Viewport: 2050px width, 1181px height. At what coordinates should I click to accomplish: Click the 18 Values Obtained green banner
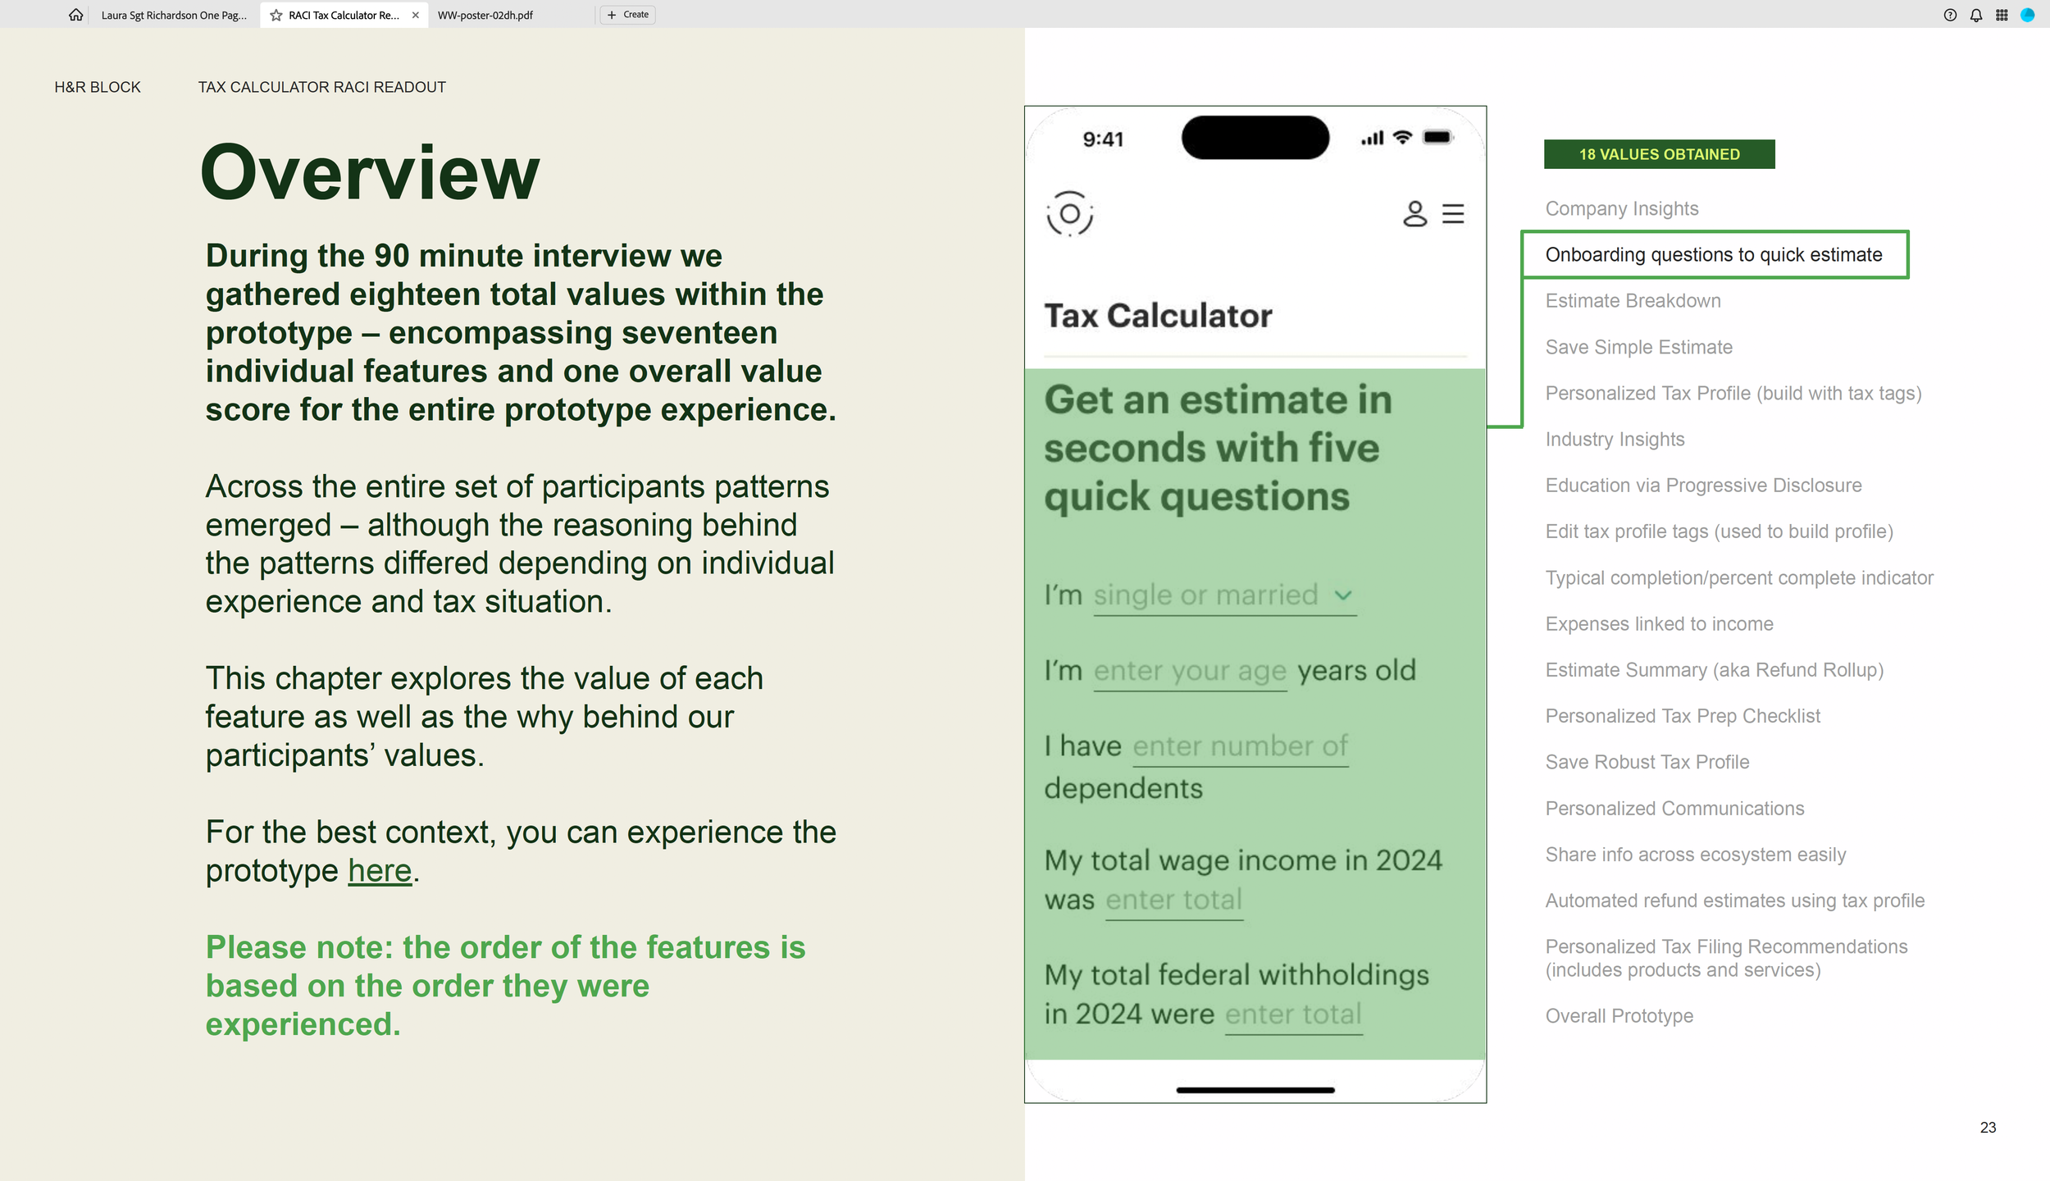(1659, 154)
